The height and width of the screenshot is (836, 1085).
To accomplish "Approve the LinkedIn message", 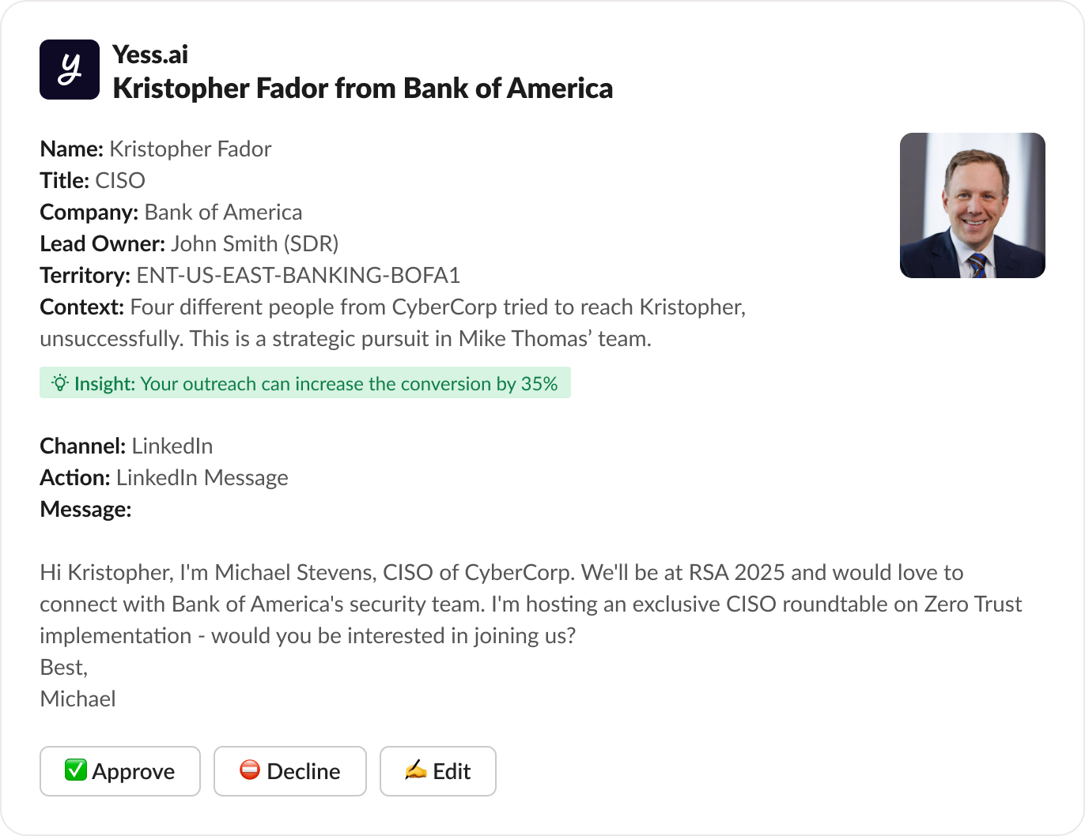I will pos(120,771).
